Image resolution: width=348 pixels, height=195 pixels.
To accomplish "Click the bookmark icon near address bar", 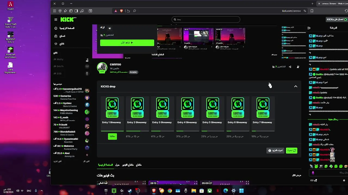I will (x=312, y=11).
